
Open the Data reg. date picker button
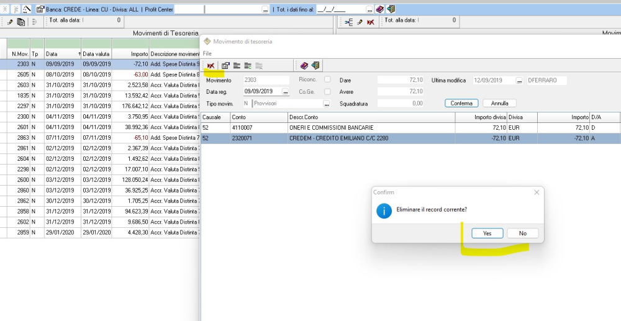pyautogui.click(x=286, y=92)
